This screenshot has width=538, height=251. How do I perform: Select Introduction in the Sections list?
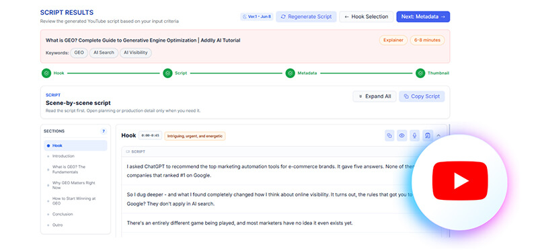tap(63, 156)
